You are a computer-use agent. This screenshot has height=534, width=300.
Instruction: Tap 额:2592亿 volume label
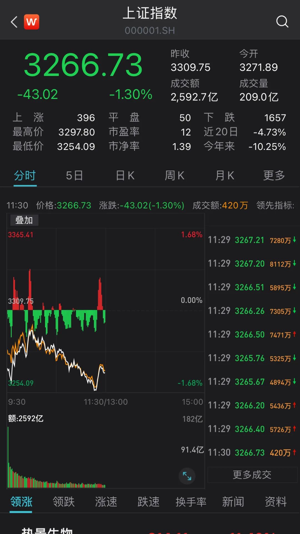click(x=26, y=419)
